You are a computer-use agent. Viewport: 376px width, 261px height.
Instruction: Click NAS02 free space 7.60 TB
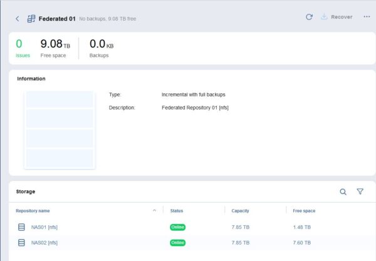coord(302,243)
